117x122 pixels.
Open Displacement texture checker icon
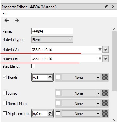(x=105, y=113)
